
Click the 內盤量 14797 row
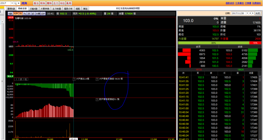tap(199, 39)
